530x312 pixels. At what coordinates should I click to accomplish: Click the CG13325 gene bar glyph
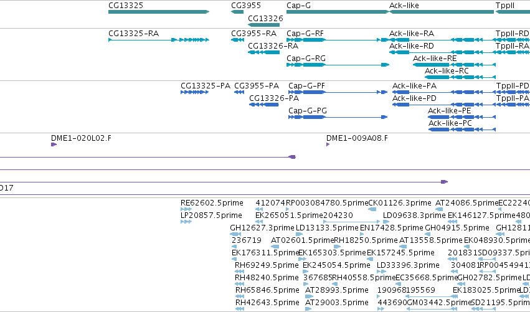pyautogui.click(x=159, y=12)
